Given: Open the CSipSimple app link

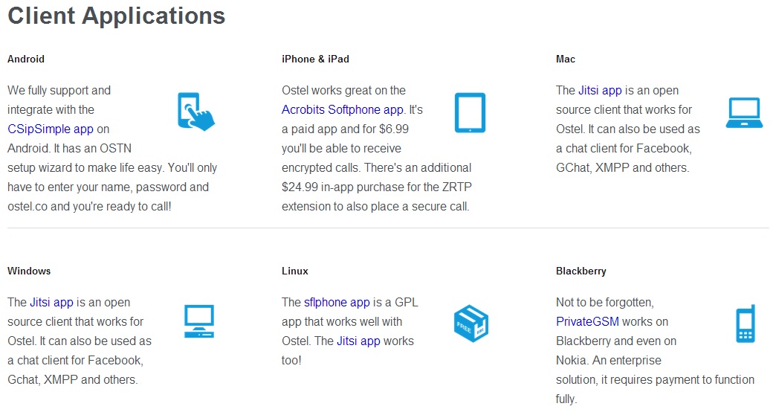Looking at the screenshot, I should [x=51, y=129].
